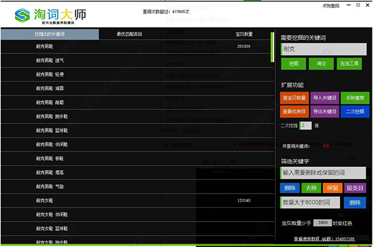
Task: Click green 去除重复 button
Action: 355,98
